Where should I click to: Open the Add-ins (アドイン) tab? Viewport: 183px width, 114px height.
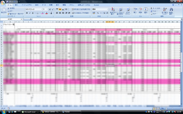[72, 5]
